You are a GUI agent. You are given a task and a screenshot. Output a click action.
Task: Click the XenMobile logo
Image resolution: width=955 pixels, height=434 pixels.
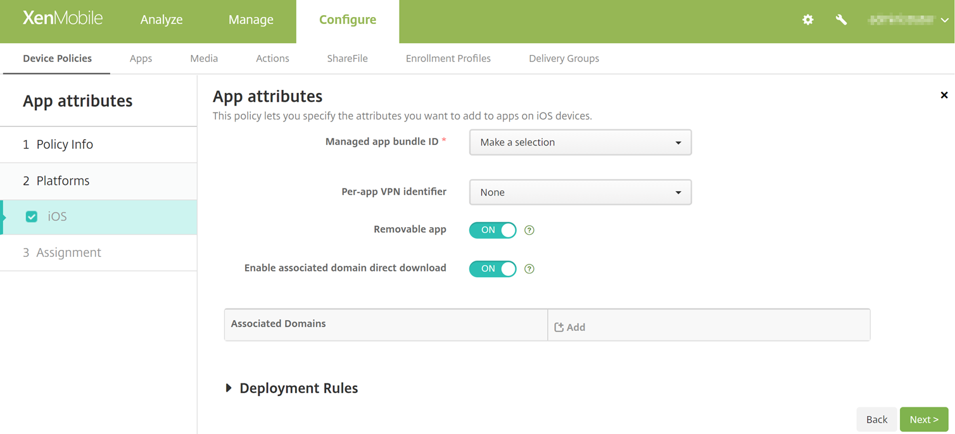point(63,19)
